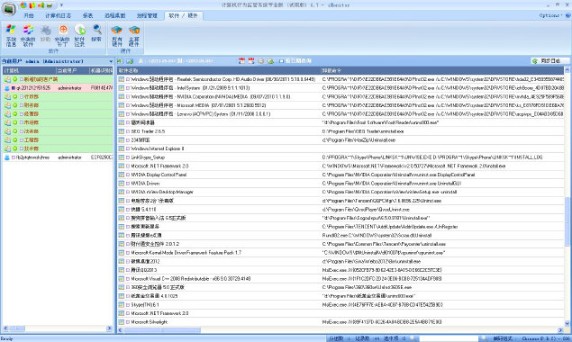
Task: Tick the Skype(TM) 6.1 checkbox
Action: point(128,305)
